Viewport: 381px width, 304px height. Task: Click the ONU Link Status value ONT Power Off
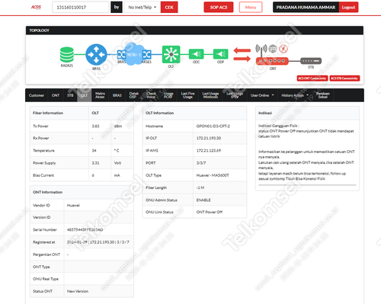tap(210, 212)
